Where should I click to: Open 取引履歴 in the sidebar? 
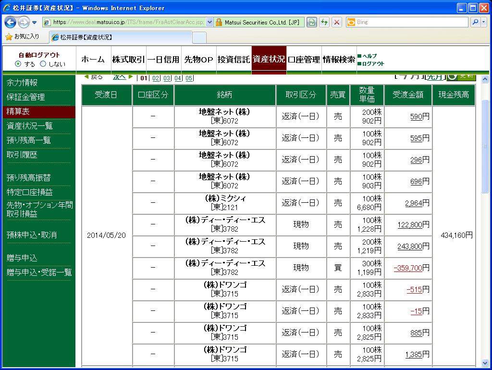pos(22,155)
